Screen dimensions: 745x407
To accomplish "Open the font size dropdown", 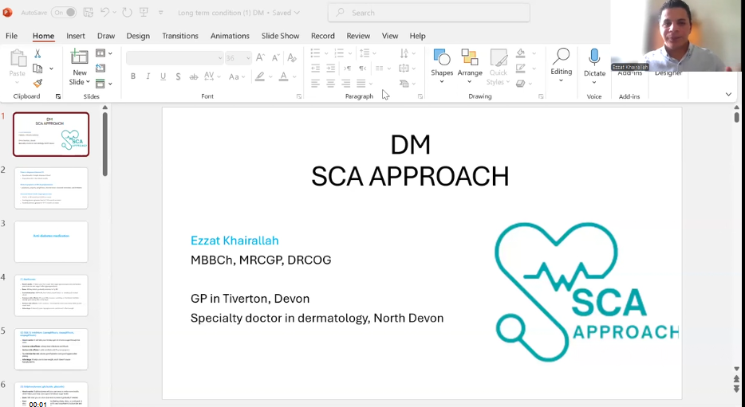I will click(x=249, y=58).
